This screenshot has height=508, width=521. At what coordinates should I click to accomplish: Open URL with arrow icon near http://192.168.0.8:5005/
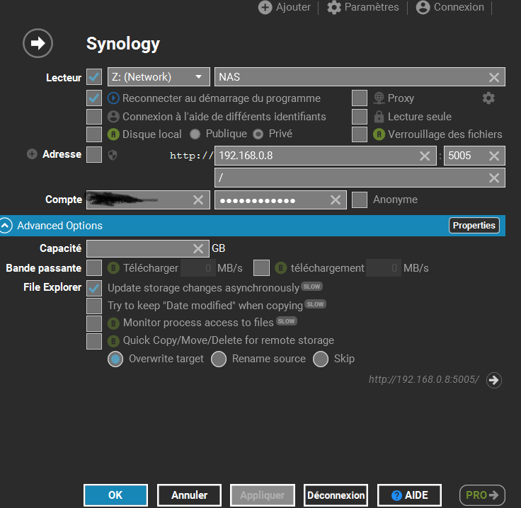click(494, 380)
